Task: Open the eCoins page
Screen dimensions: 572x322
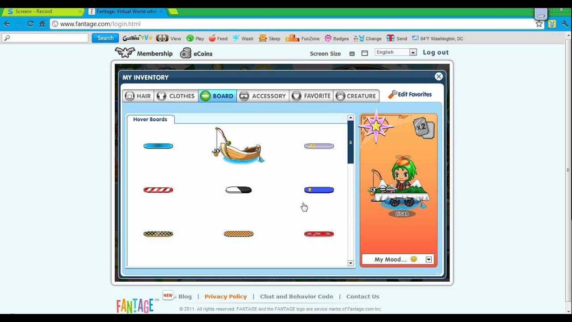Action: pyautogui.click(x=196, y=53)
